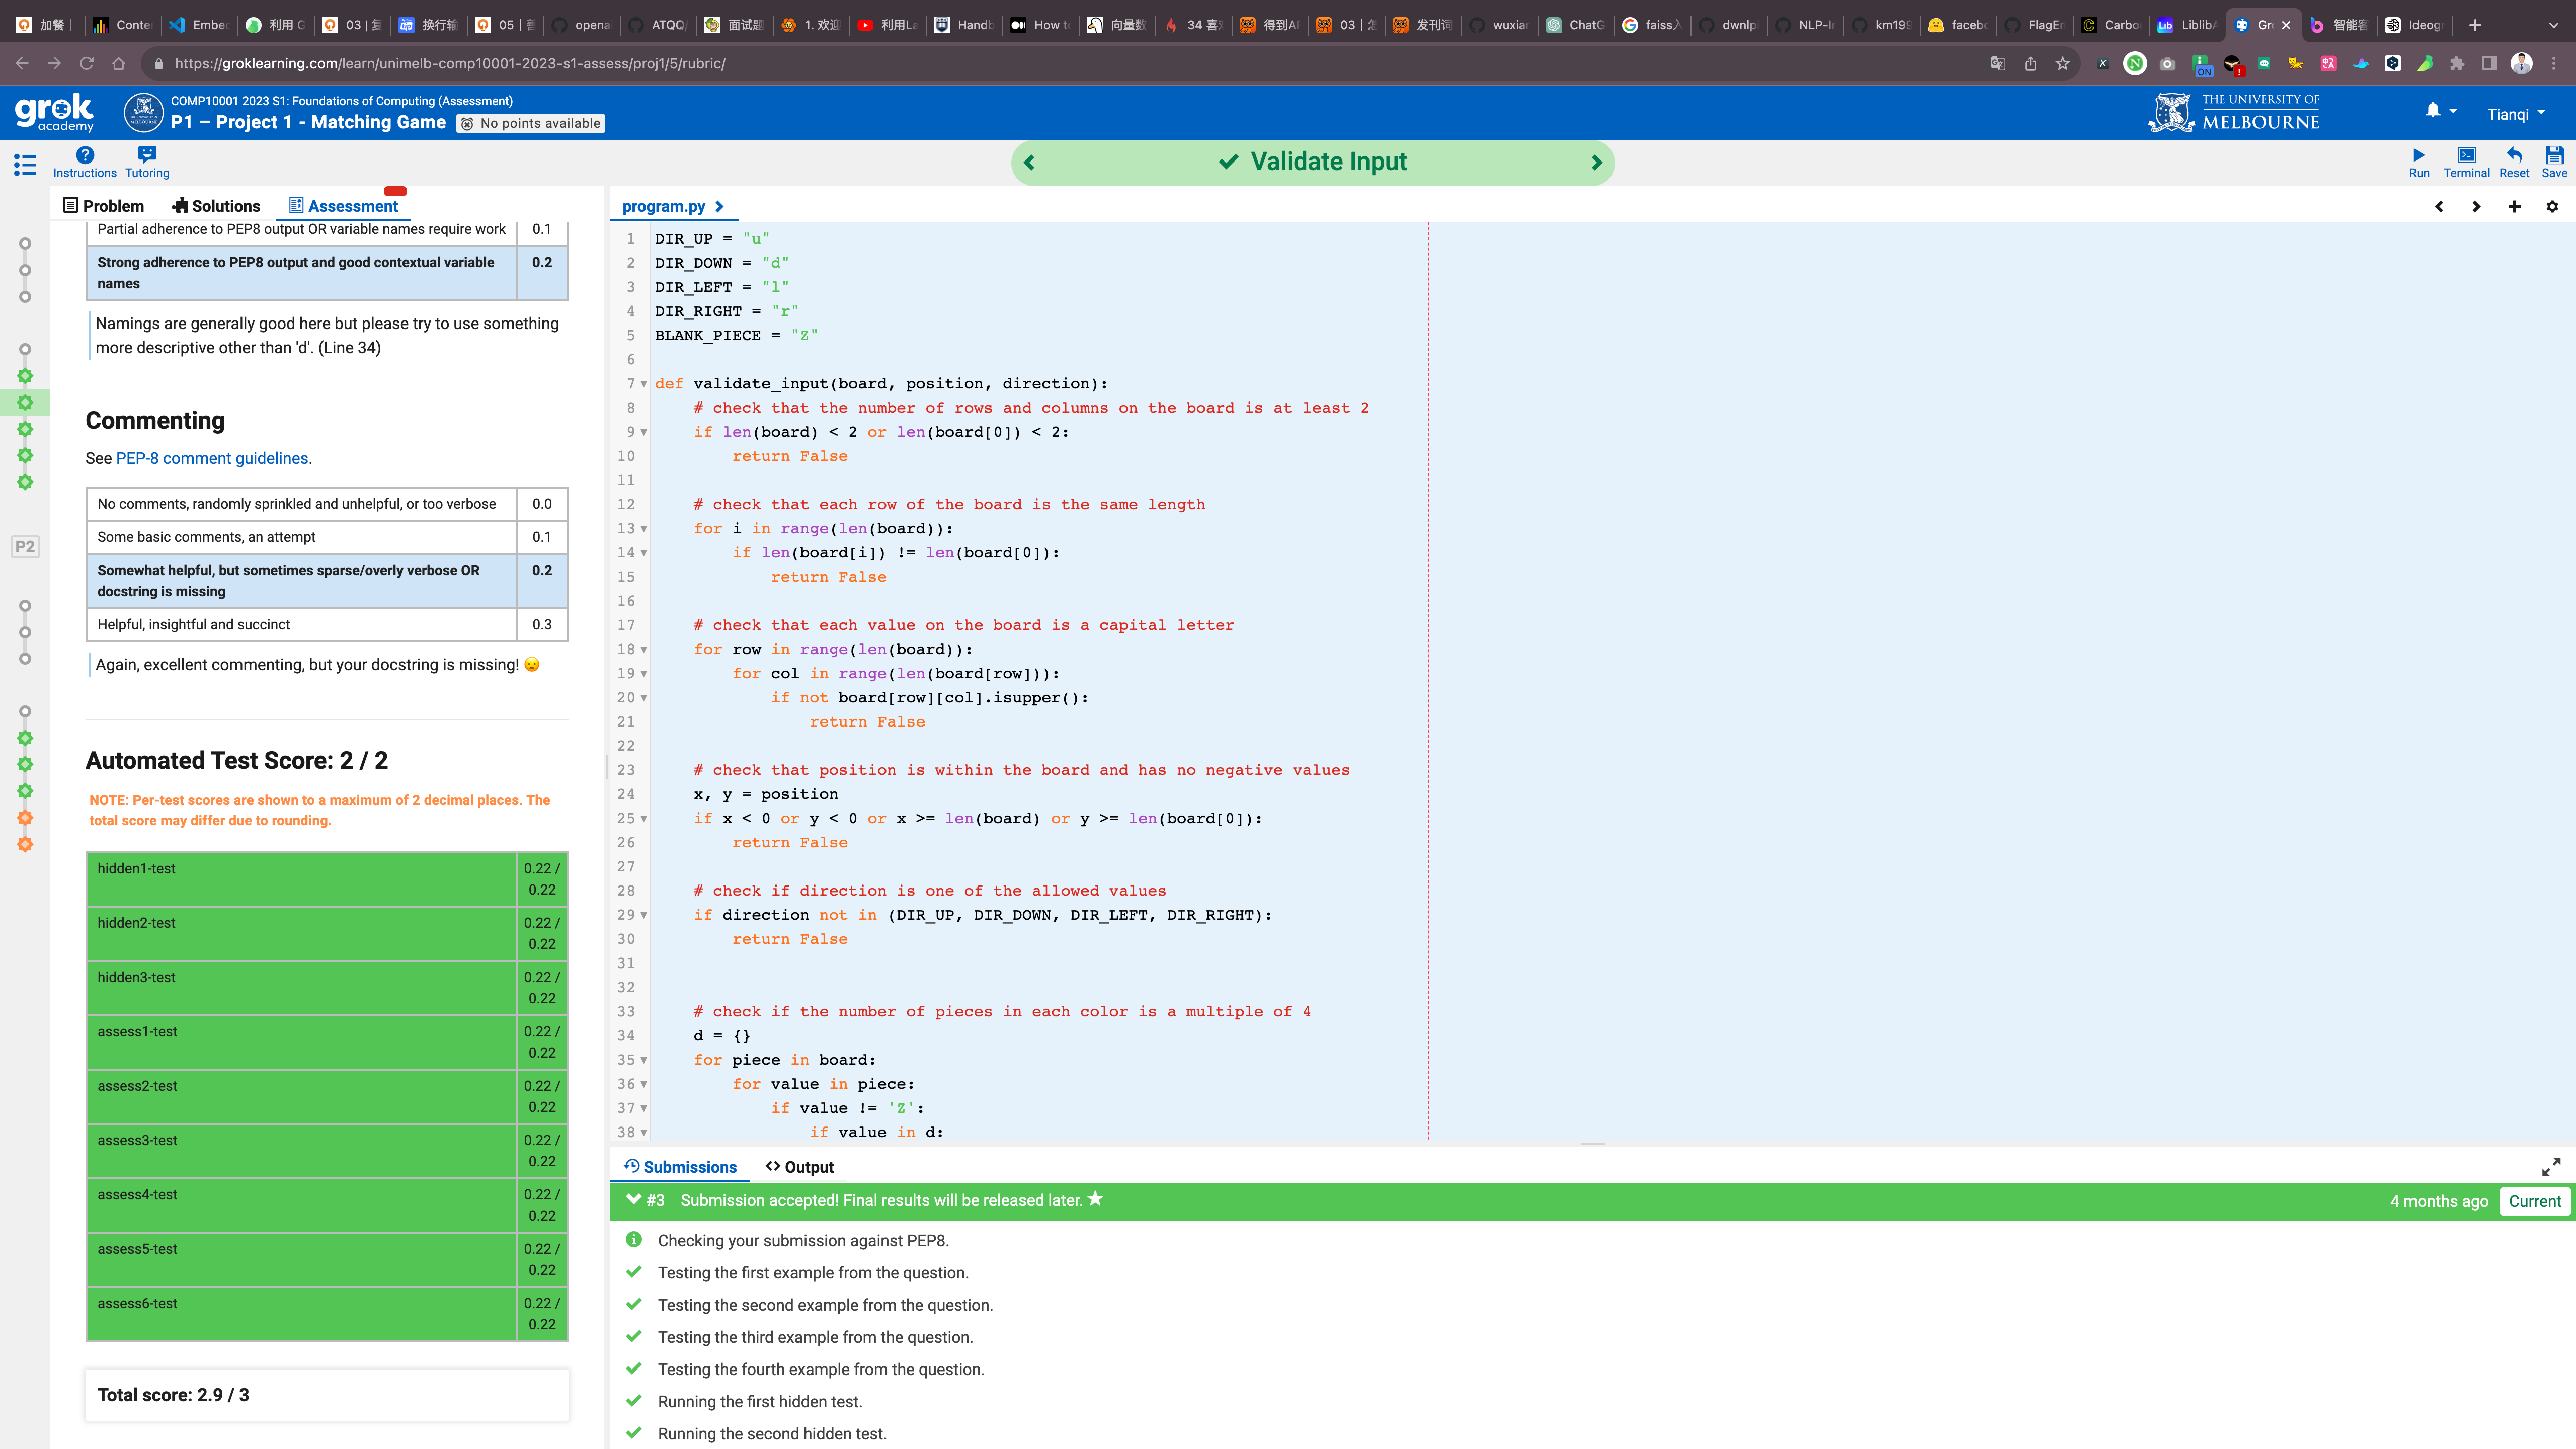Image resolution: width=2576 pixels, height=1449 pixels.
Task: Click the No points available badge
Action: tap(531, 123)
